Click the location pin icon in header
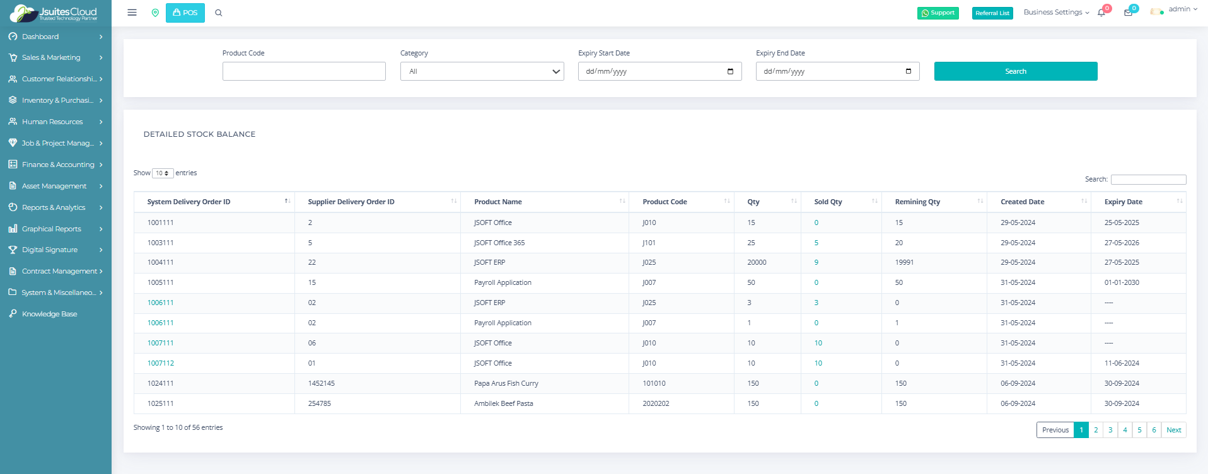 155,13
